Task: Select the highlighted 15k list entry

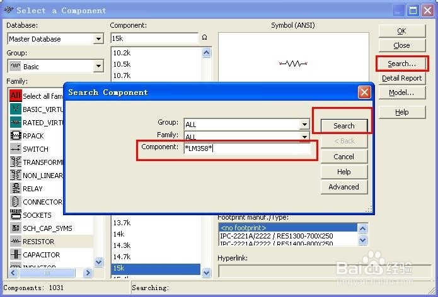Action: [x=156, y=268]
